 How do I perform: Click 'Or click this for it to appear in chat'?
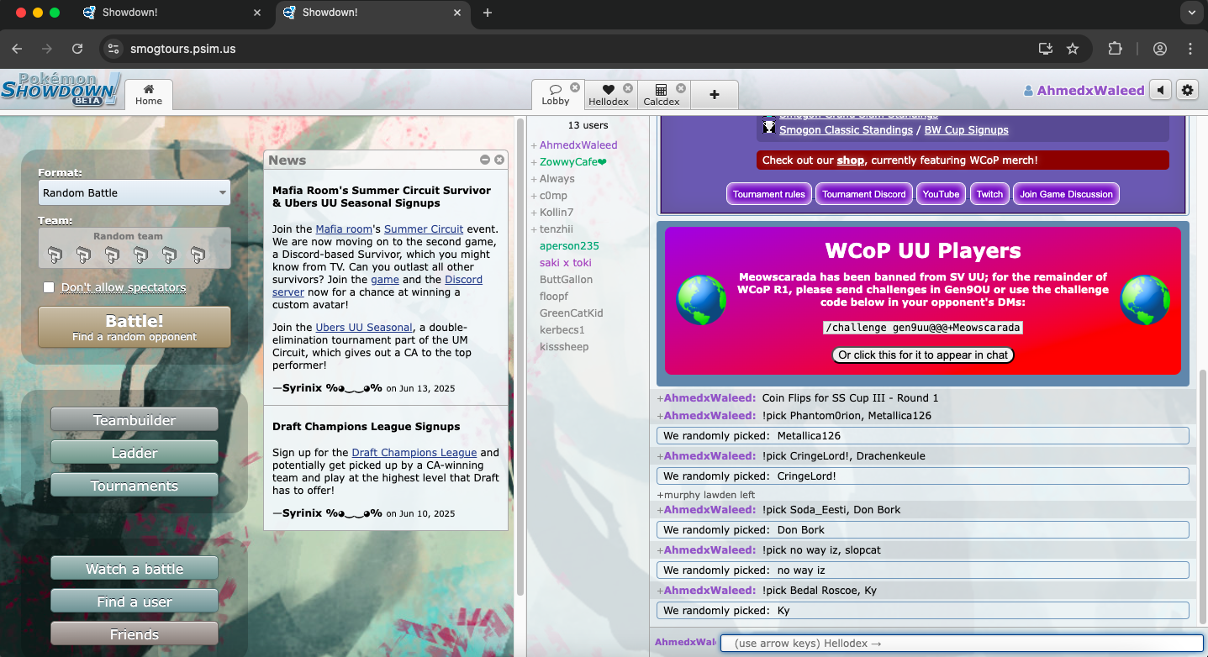click(x=923, y=355)
